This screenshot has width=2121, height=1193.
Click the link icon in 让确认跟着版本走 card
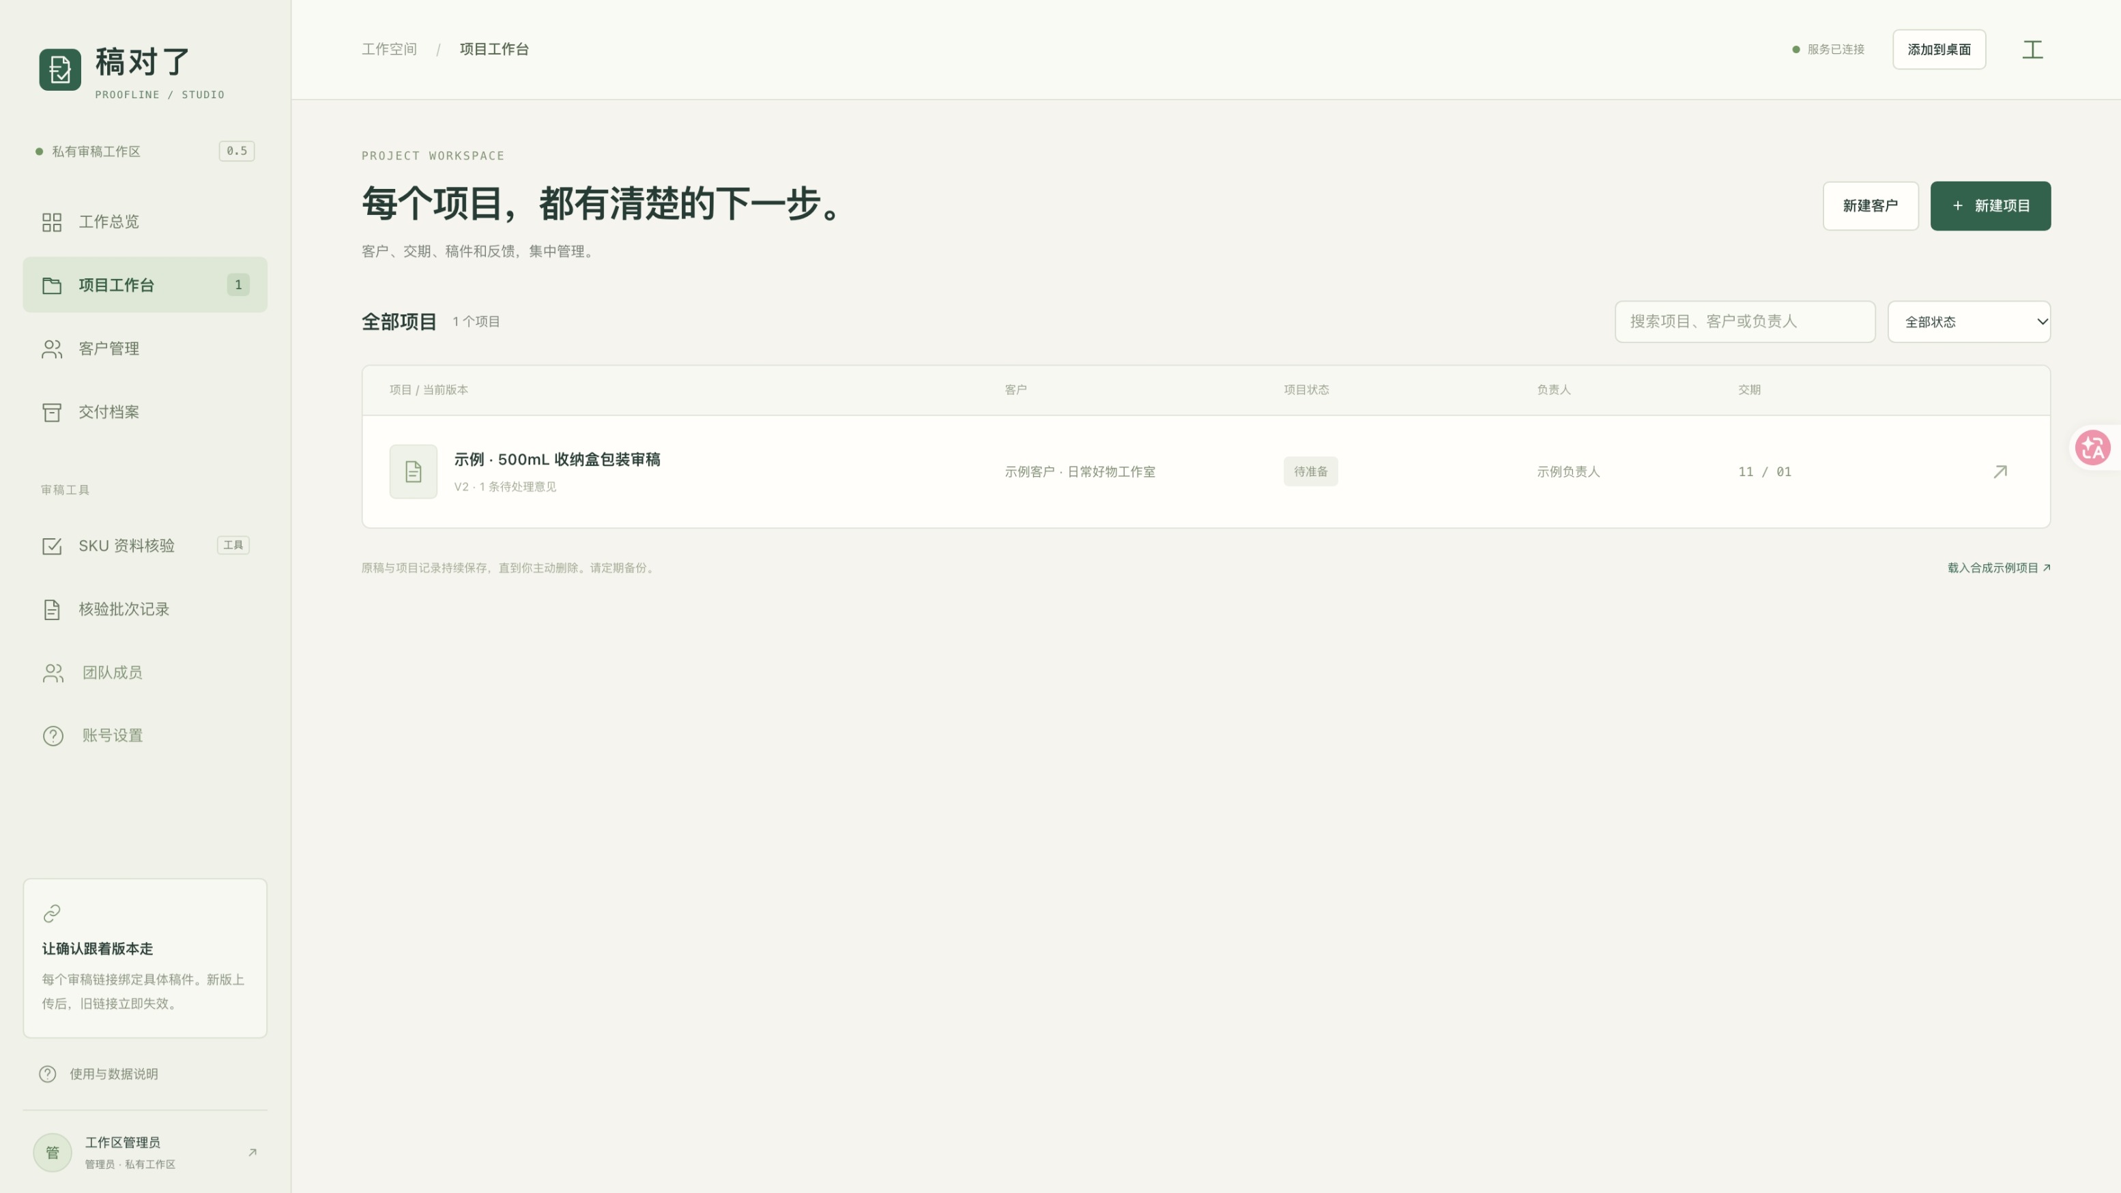click(52, 914)
